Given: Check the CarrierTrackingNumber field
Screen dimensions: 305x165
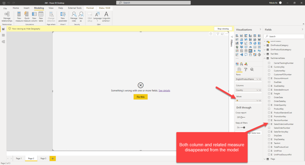Looking at the screenshot, I should (x=269, y=63).
